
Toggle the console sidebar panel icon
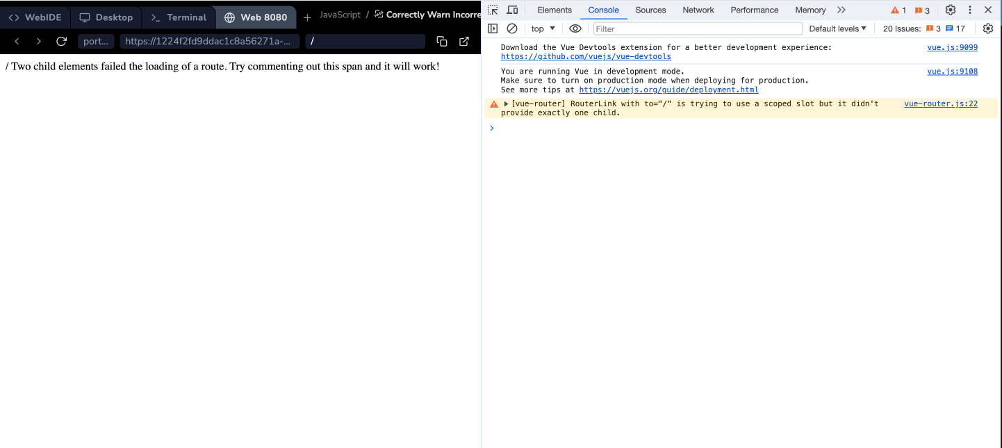click(493, 28)
